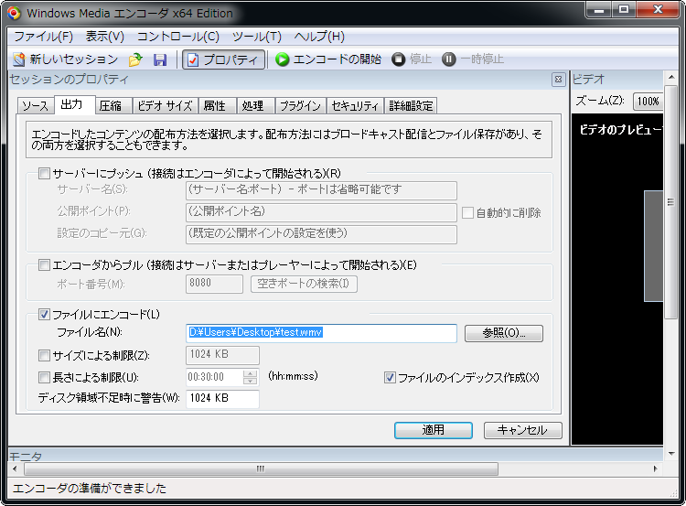Open the Tools (ツール) menu
The image size is (686, 506).
pos(256,37)
